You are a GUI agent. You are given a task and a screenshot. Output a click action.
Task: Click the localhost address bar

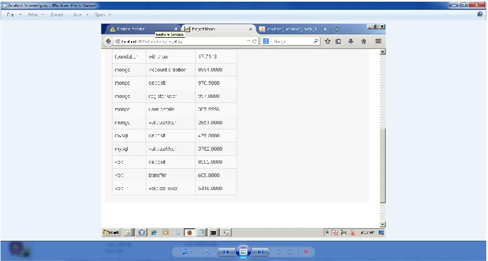pyautogui.click(x=183, y=41)
